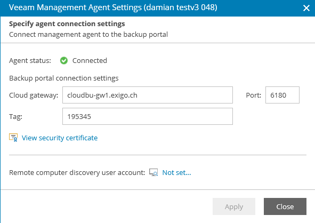Image resolution: width=315 pixels, height=223 pixels.
Task: Click the Apply button
Action: pyautogui.click(x=234, y=206)
